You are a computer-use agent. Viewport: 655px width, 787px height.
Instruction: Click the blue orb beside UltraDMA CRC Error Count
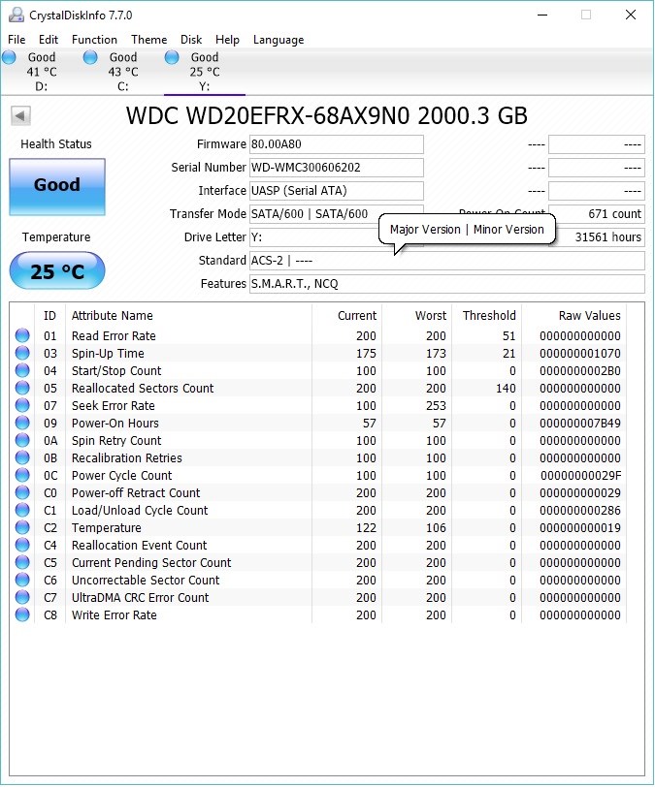tap(22, 597)
